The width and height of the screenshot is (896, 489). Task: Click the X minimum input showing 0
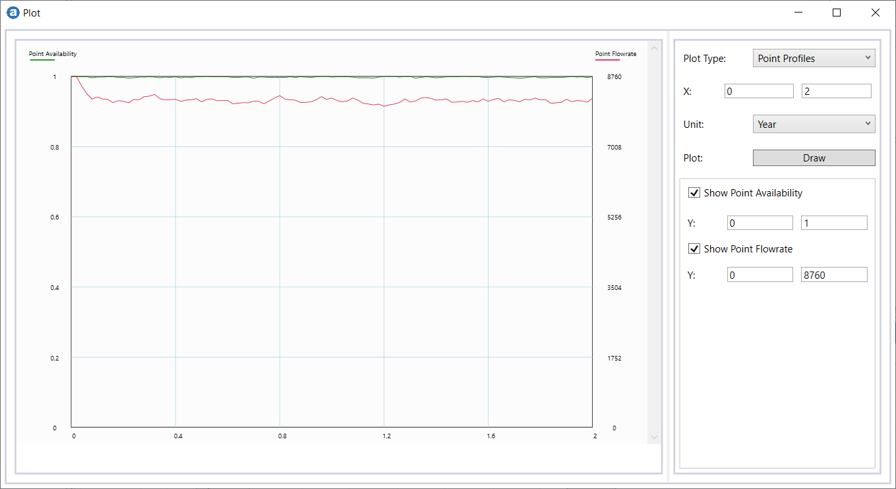click(x=759, y=91)
